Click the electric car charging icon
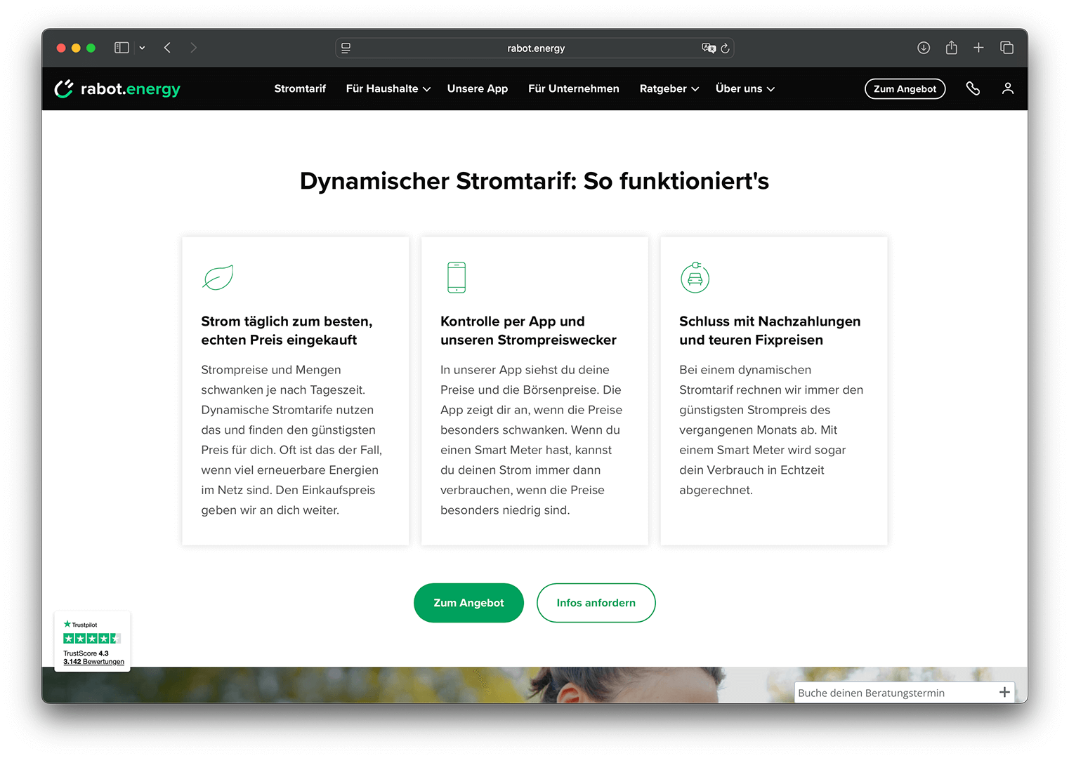The image size is (1069, 758). pyautogui.click(x=695, y=277)
